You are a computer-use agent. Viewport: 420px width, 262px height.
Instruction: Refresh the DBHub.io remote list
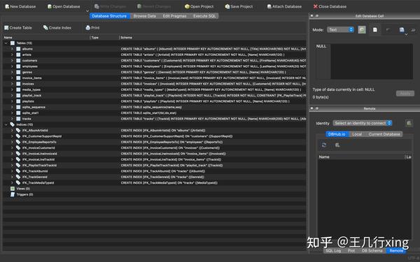click(x=324, y=145)
